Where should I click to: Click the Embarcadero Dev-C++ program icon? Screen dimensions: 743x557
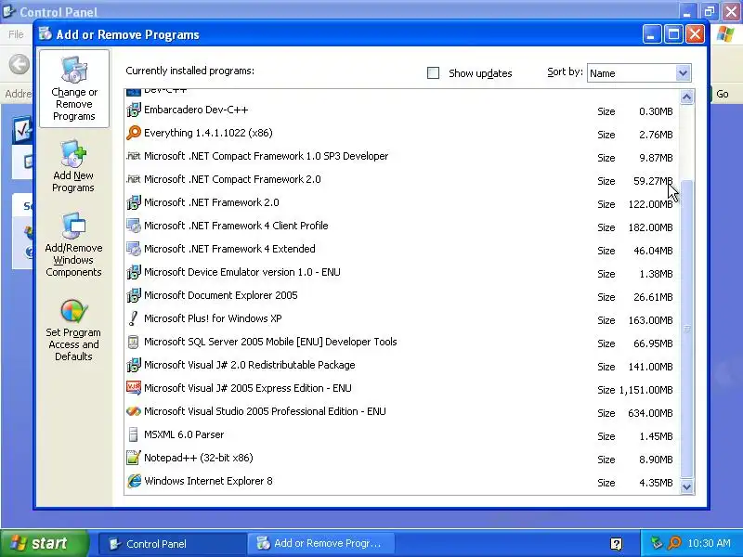(134, 110)
